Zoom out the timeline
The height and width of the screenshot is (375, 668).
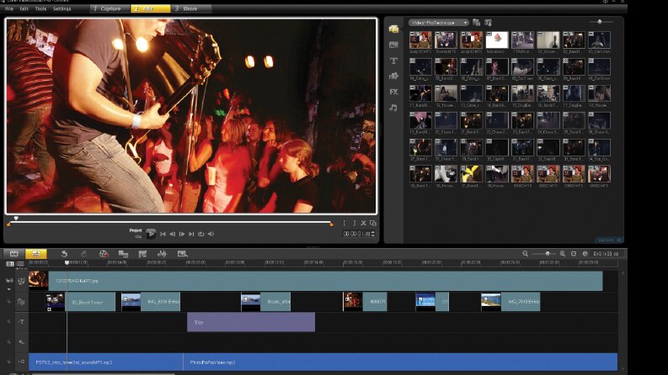click(x=526, y=254)
